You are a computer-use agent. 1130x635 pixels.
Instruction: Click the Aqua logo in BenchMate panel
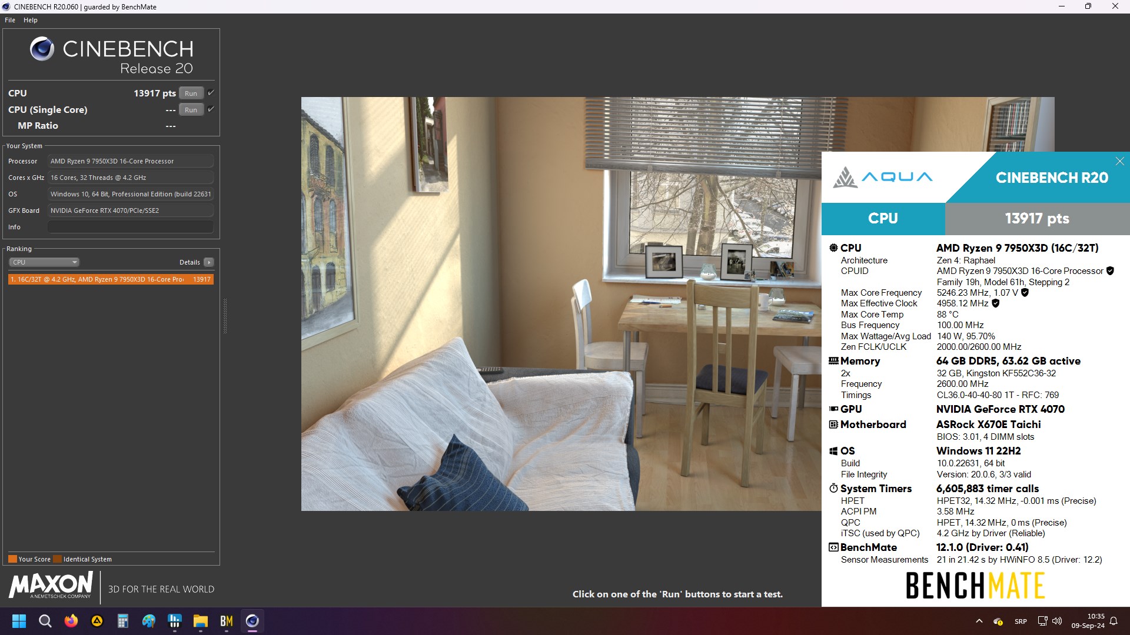coord(882,177)
